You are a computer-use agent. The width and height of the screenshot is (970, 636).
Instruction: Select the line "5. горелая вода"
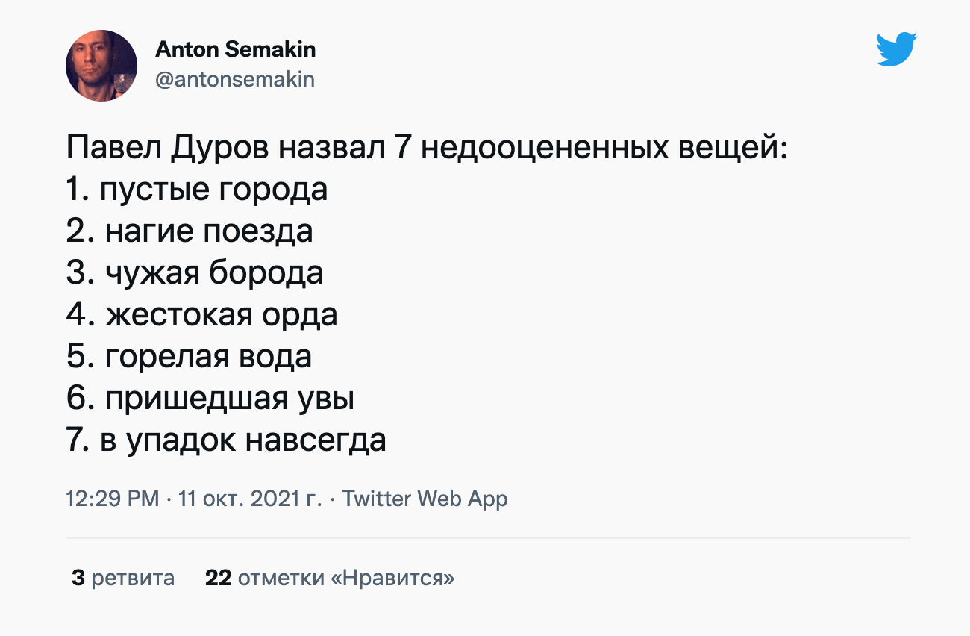click(189, 357)
